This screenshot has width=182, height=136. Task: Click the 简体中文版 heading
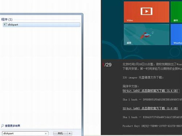[x=131, y=86]
